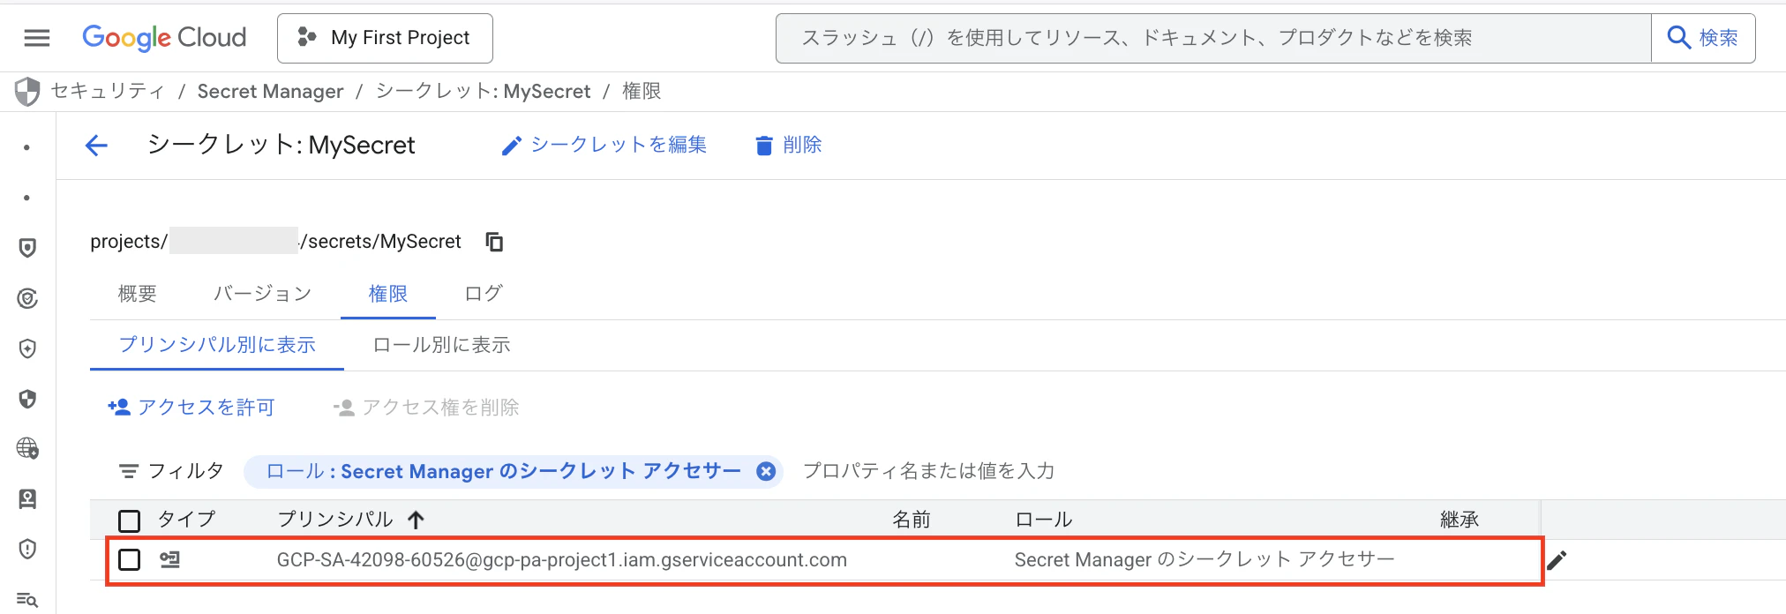
Task: Open セキュリティ breadcrumb link
Action: 108,91
